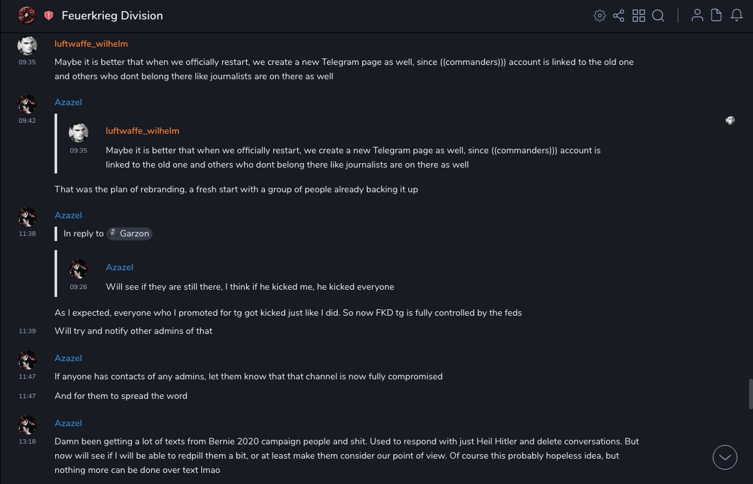This screenshot has height=484, width=753.
Task: Open room settings with the gear icon
Action: pos(600,16)
